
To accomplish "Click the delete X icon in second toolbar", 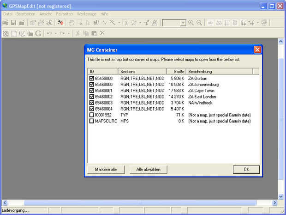I will point(102,33).
